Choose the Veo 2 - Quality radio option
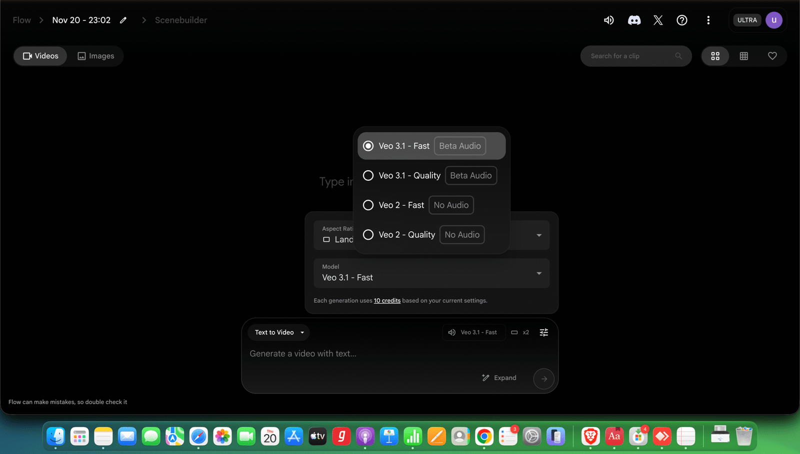The height and width of the screenshot is (454, 800). (368, 235)
